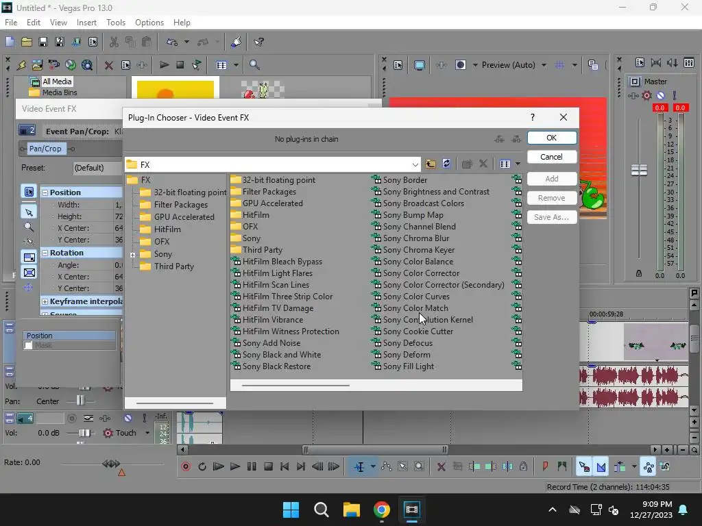Click the Undo arrow icon
The image size is (702, 526).
(x=172, y=42)
